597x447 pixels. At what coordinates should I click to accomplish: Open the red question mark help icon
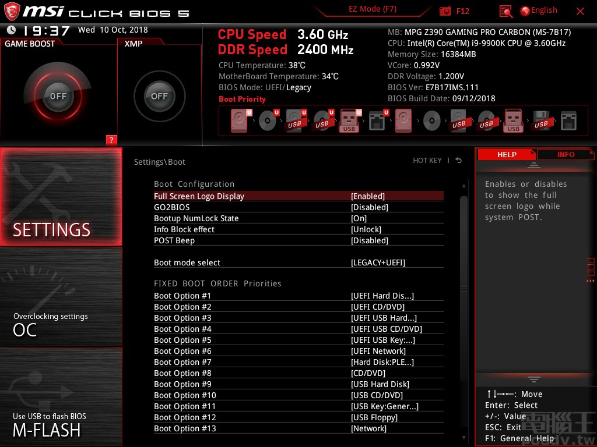coord(111,140)
